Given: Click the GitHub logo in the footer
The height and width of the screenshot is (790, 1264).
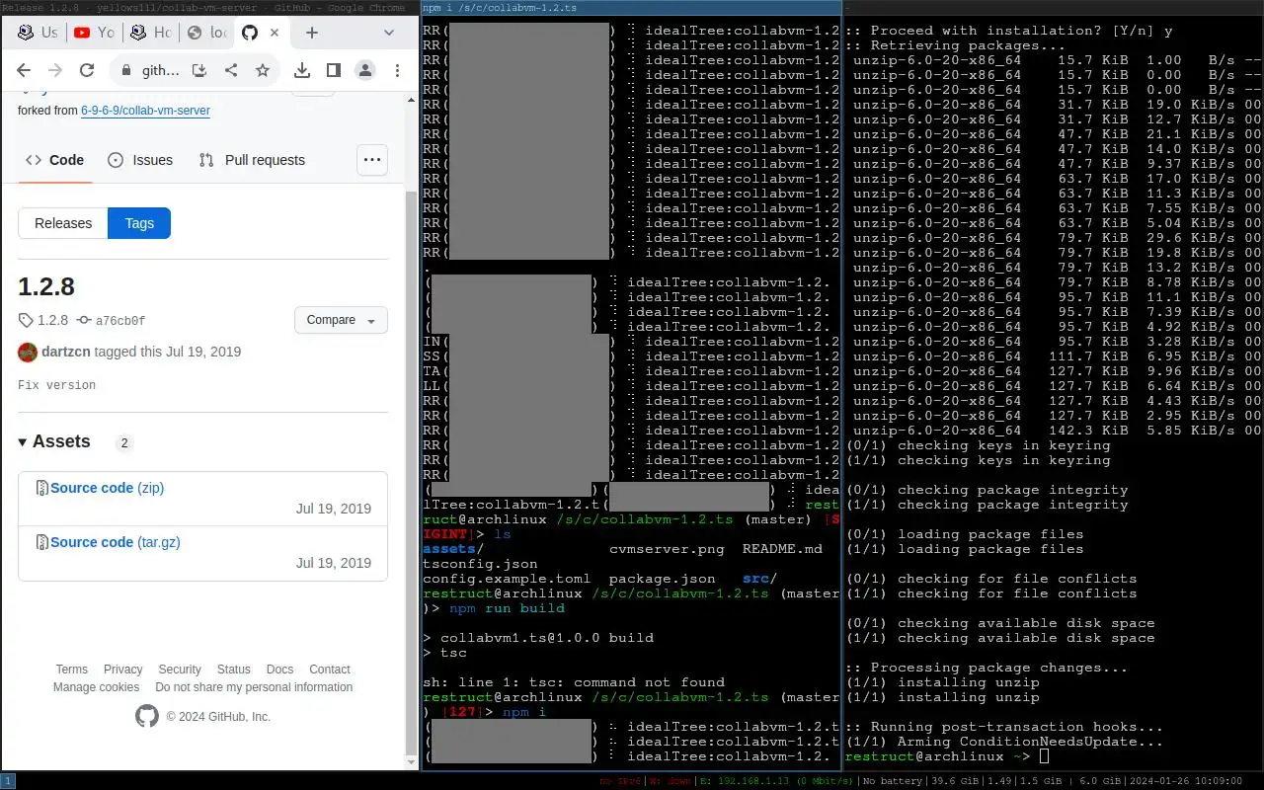Looking at the screenshot, I should 147,716.
